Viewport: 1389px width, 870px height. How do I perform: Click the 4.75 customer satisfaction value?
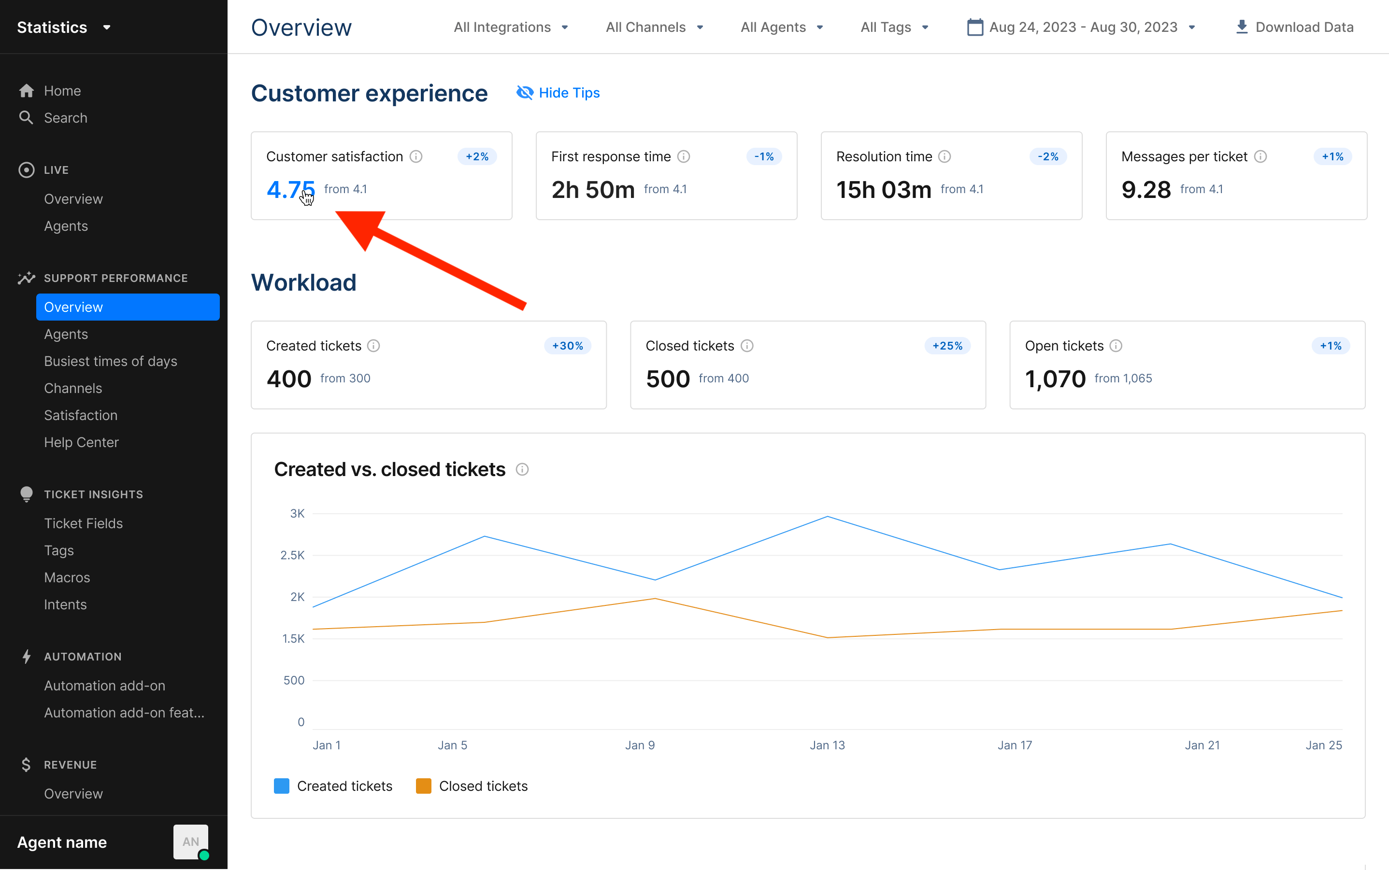[x=291, y=190]
